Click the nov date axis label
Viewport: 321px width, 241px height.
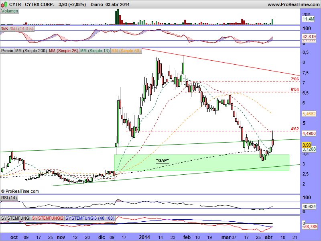point(61,237)
